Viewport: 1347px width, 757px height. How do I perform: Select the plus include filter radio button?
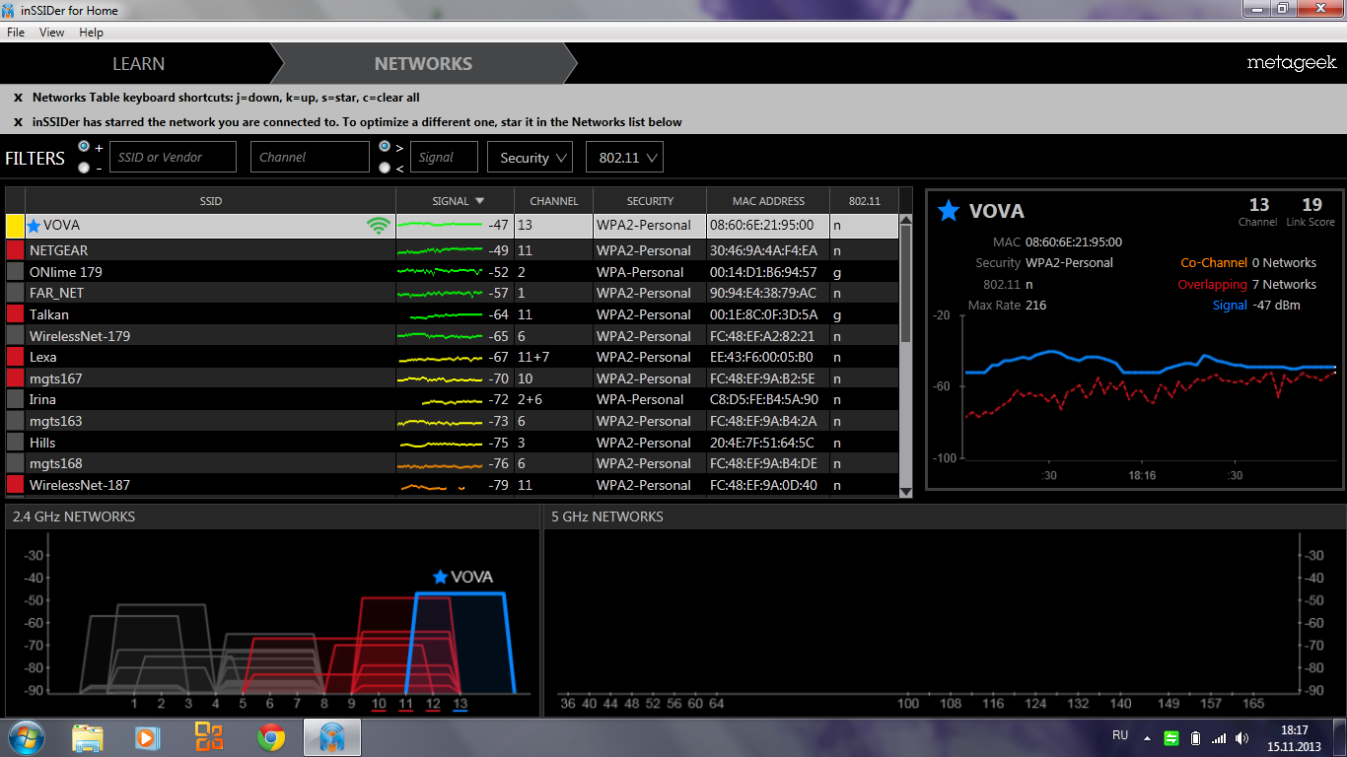pos(84,147)
